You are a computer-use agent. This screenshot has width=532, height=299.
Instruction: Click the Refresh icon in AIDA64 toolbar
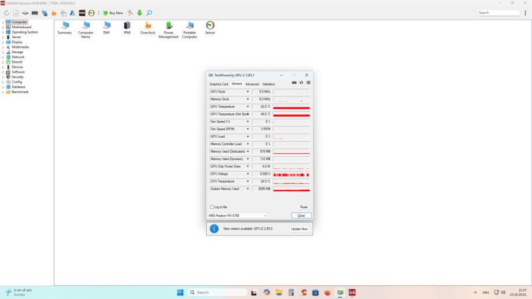click(x=6, y=13)
